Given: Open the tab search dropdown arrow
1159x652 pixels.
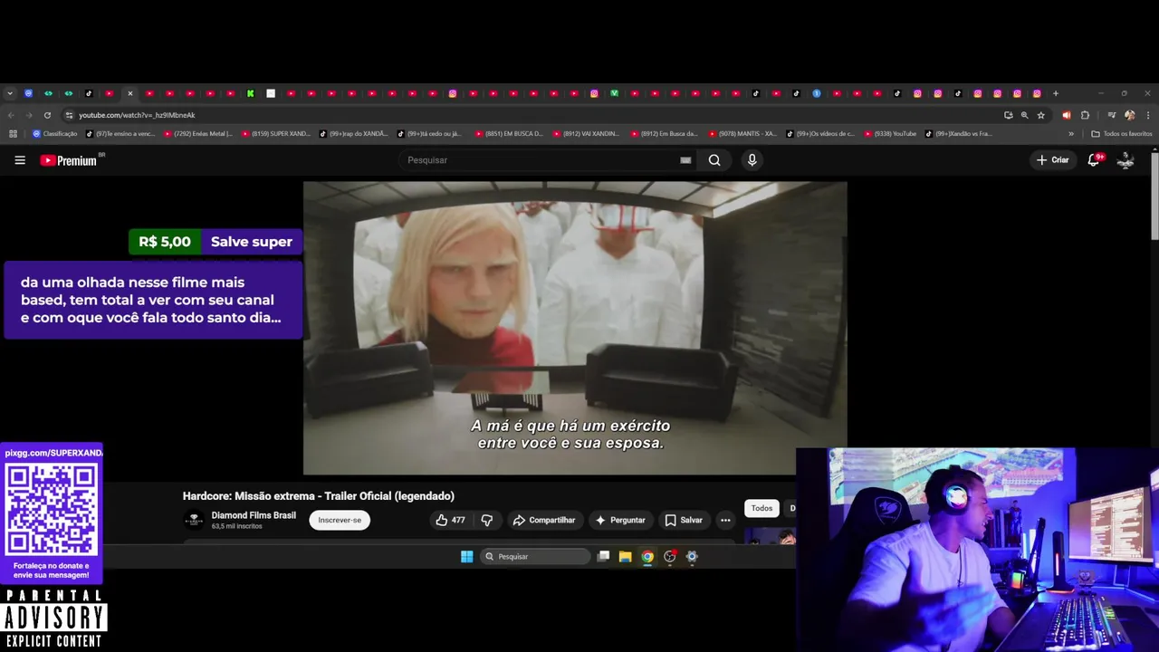Looking at the screenshot, I should point(10,93).
